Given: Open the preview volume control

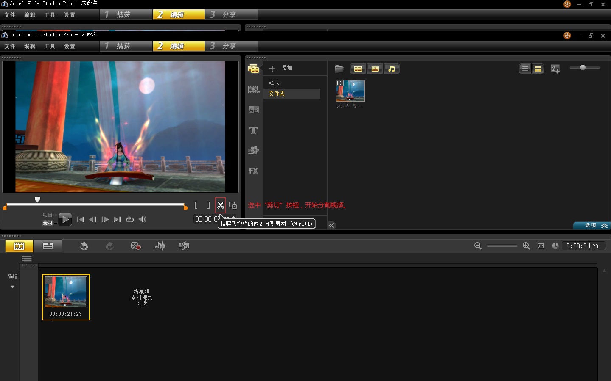Looking at the screenshot, I should click(142, 219).
